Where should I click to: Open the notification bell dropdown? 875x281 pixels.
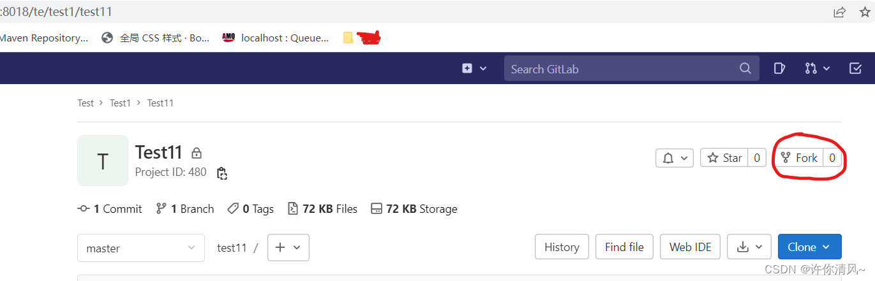click(x=675, y=157)
